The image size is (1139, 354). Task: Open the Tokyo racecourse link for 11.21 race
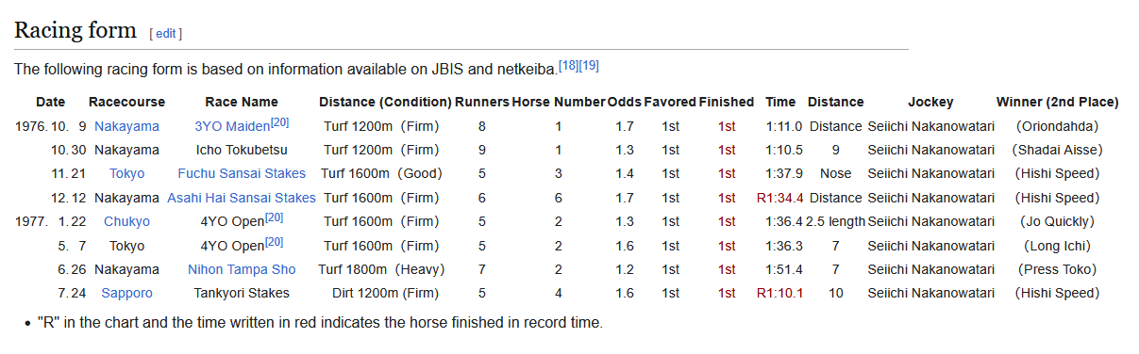(x=126, y=174)
